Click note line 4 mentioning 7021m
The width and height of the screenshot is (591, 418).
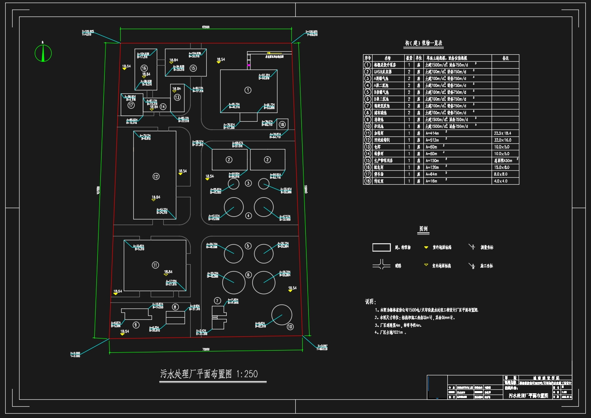(391, 332)
